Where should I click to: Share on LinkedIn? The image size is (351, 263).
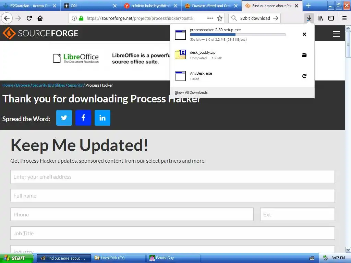point(102,118)
